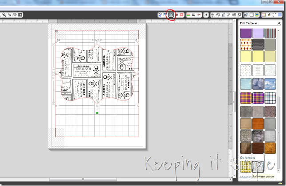The height and width of the screenshot is (186, 286).
Task: Click the Fill Gradient icon
Action: pos(166,15)
